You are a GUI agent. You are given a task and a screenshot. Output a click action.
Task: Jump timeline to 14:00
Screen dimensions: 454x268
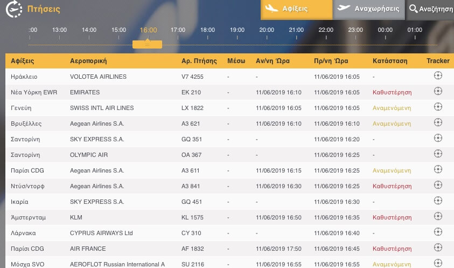click(89, 30)
